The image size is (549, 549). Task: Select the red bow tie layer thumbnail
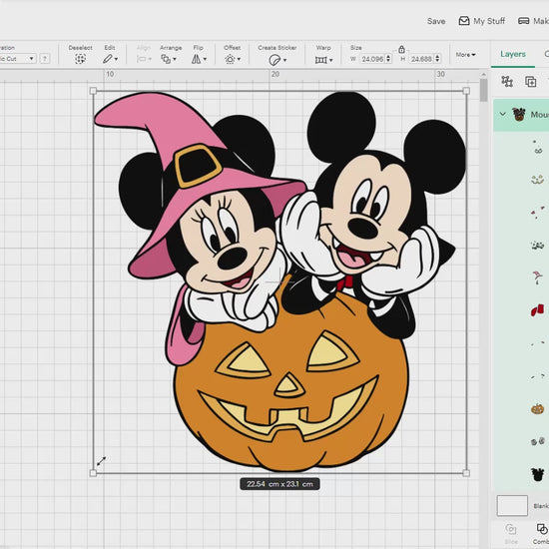point(538,310)
